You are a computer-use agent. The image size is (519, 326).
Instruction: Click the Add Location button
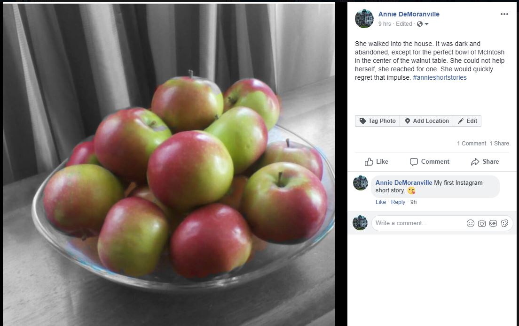click(426, 121)
